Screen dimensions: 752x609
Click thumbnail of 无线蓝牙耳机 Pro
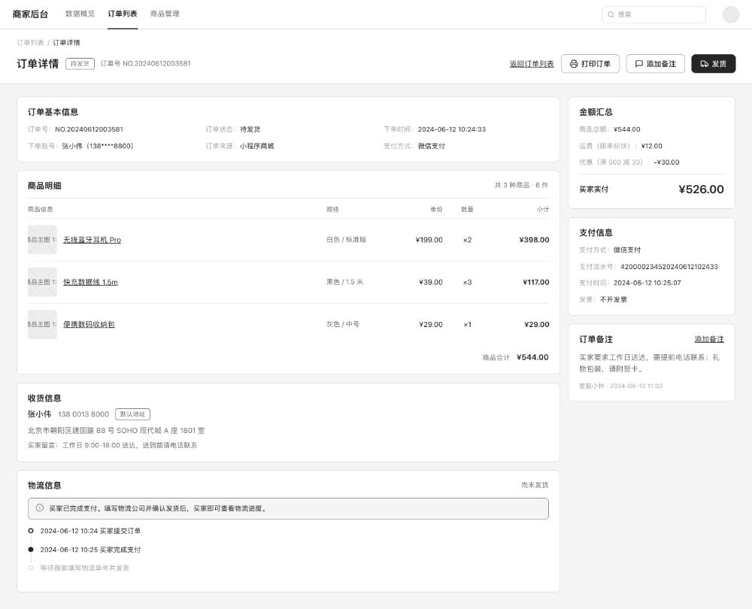click(42, 240)
